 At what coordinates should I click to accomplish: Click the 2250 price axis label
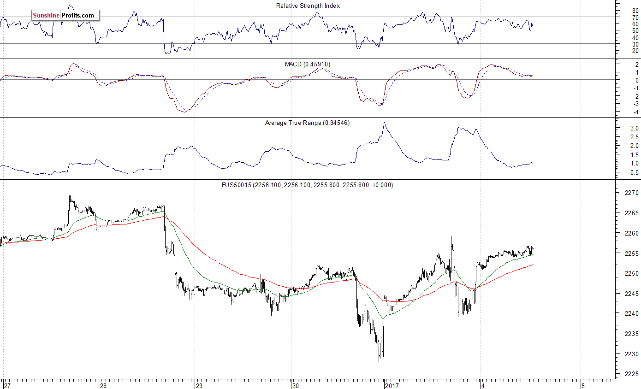point(632,274)
